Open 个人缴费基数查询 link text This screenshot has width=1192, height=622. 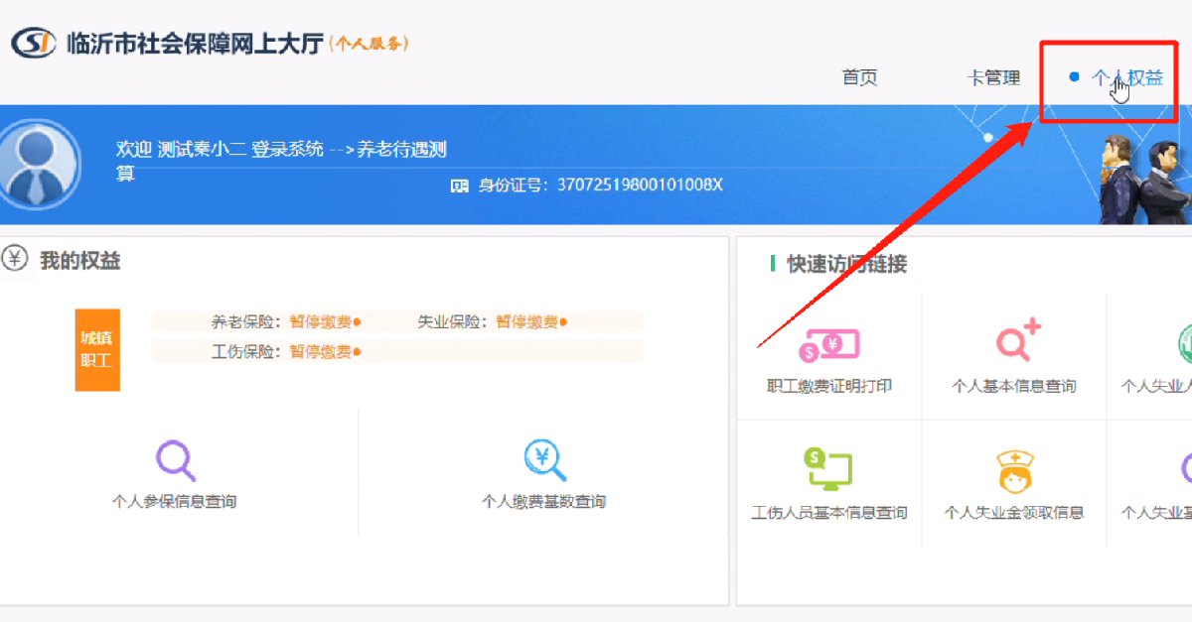pyautogui.click(x=544, y=502)
